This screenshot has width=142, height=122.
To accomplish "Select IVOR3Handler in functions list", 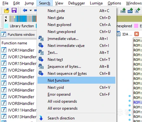I will [x=19, y=77].
